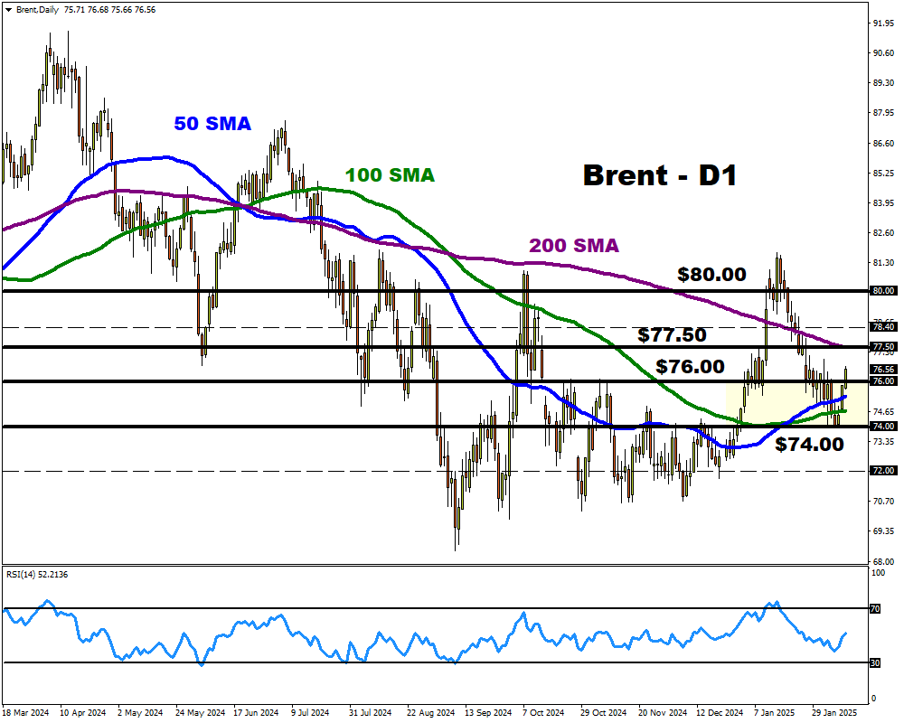This screenshot has width=904, height=723.
Task: Select the green 100 SMA label
Action: tap(389, 174)
